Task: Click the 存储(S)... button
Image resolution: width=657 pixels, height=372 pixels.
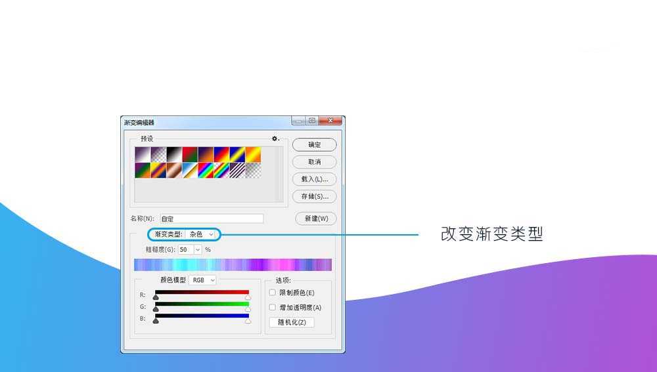Action: coord(314,196)
